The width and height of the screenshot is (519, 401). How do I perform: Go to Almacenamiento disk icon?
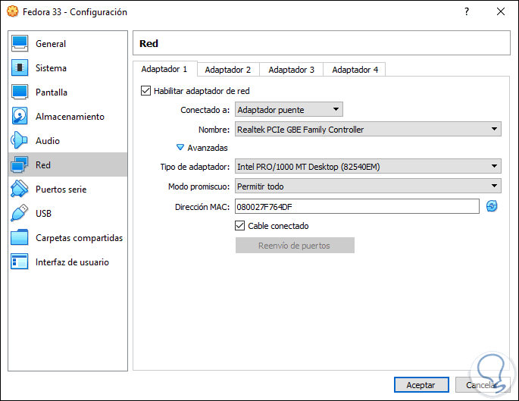pyautogui.click(x=20, y=117)
